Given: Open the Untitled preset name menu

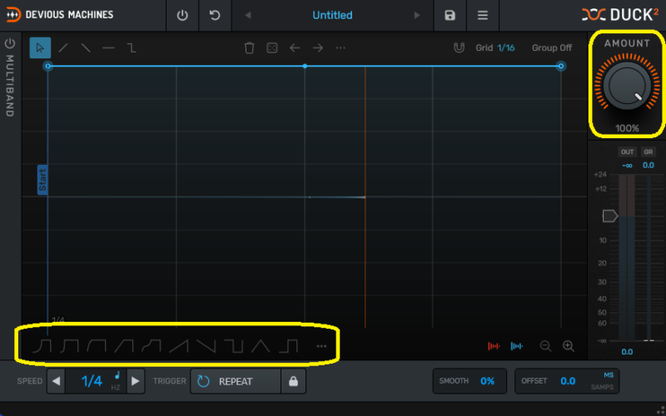Looking at the screenshot, I should coord(332,16).
